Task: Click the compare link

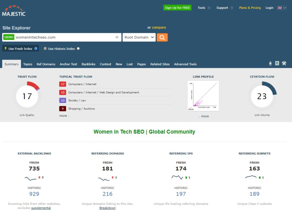Action: click(159, 27)
